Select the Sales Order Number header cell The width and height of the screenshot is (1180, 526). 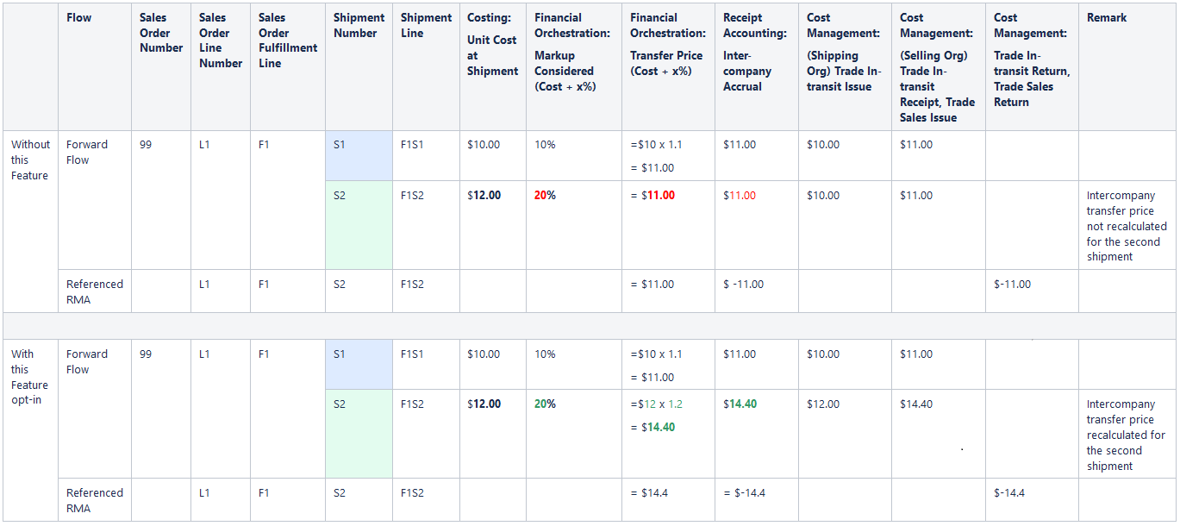click(x=161, y=33)
